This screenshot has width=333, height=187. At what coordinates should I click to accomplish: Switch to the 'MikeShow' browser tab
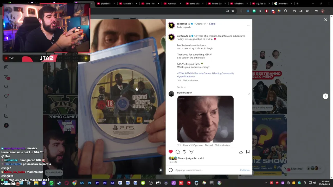(x=239, y=4)
